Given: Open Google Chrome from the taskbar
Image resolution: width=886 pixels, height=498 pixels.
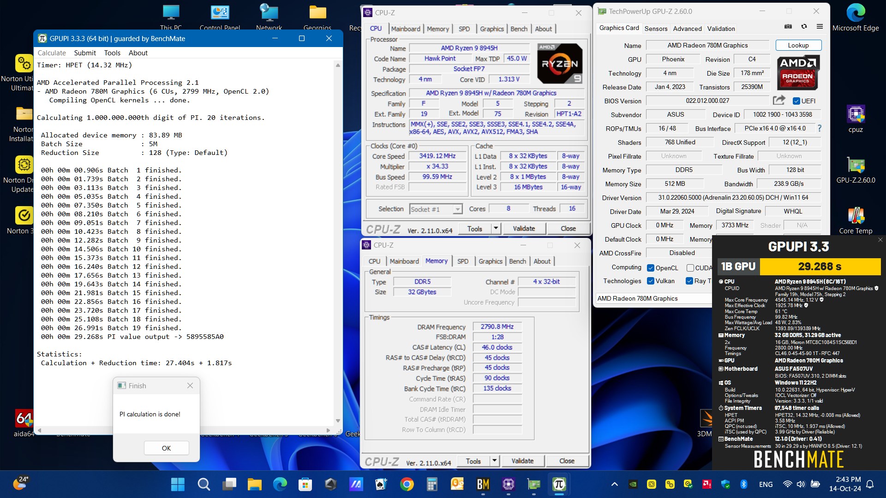Looking at the screenshot, I should pyautogui.click(x=407, y=484).
